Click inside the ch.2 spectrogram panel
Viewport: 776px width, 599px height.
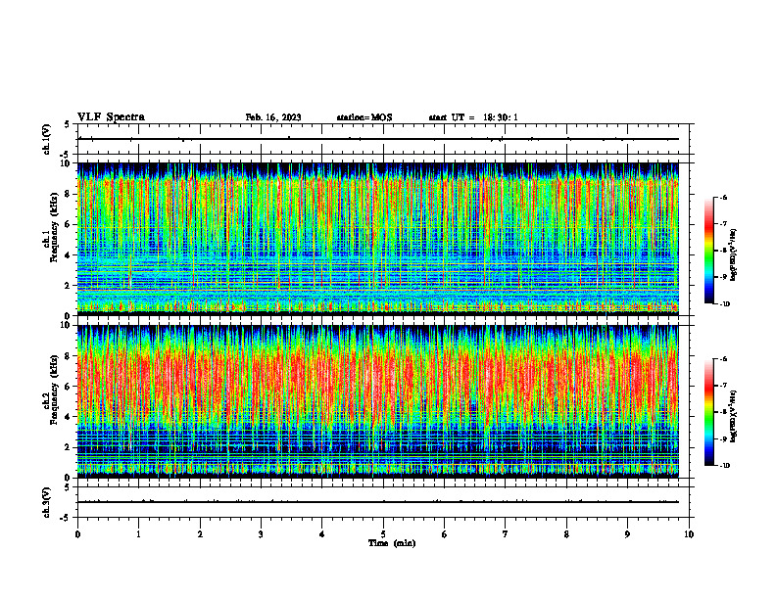point(378,401)
